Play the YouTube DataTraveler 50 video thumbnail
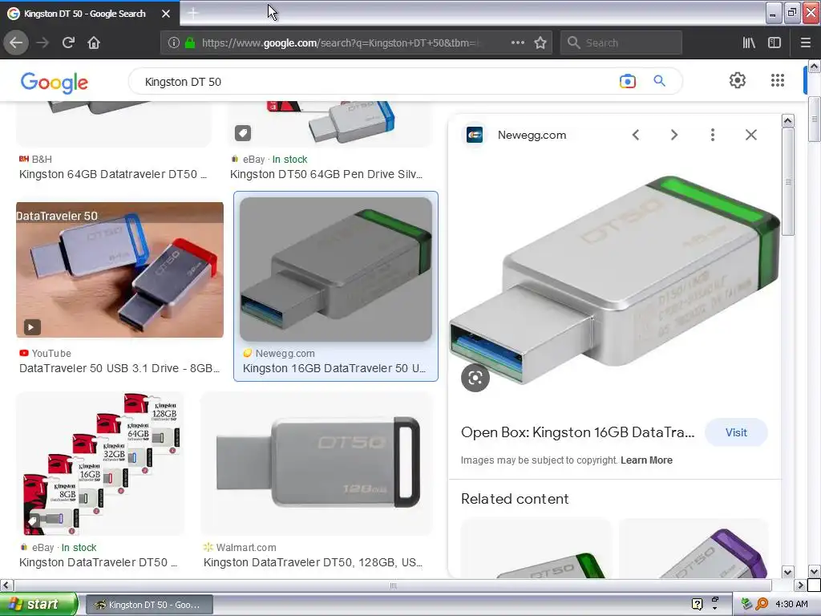 [x=119, y=269]
